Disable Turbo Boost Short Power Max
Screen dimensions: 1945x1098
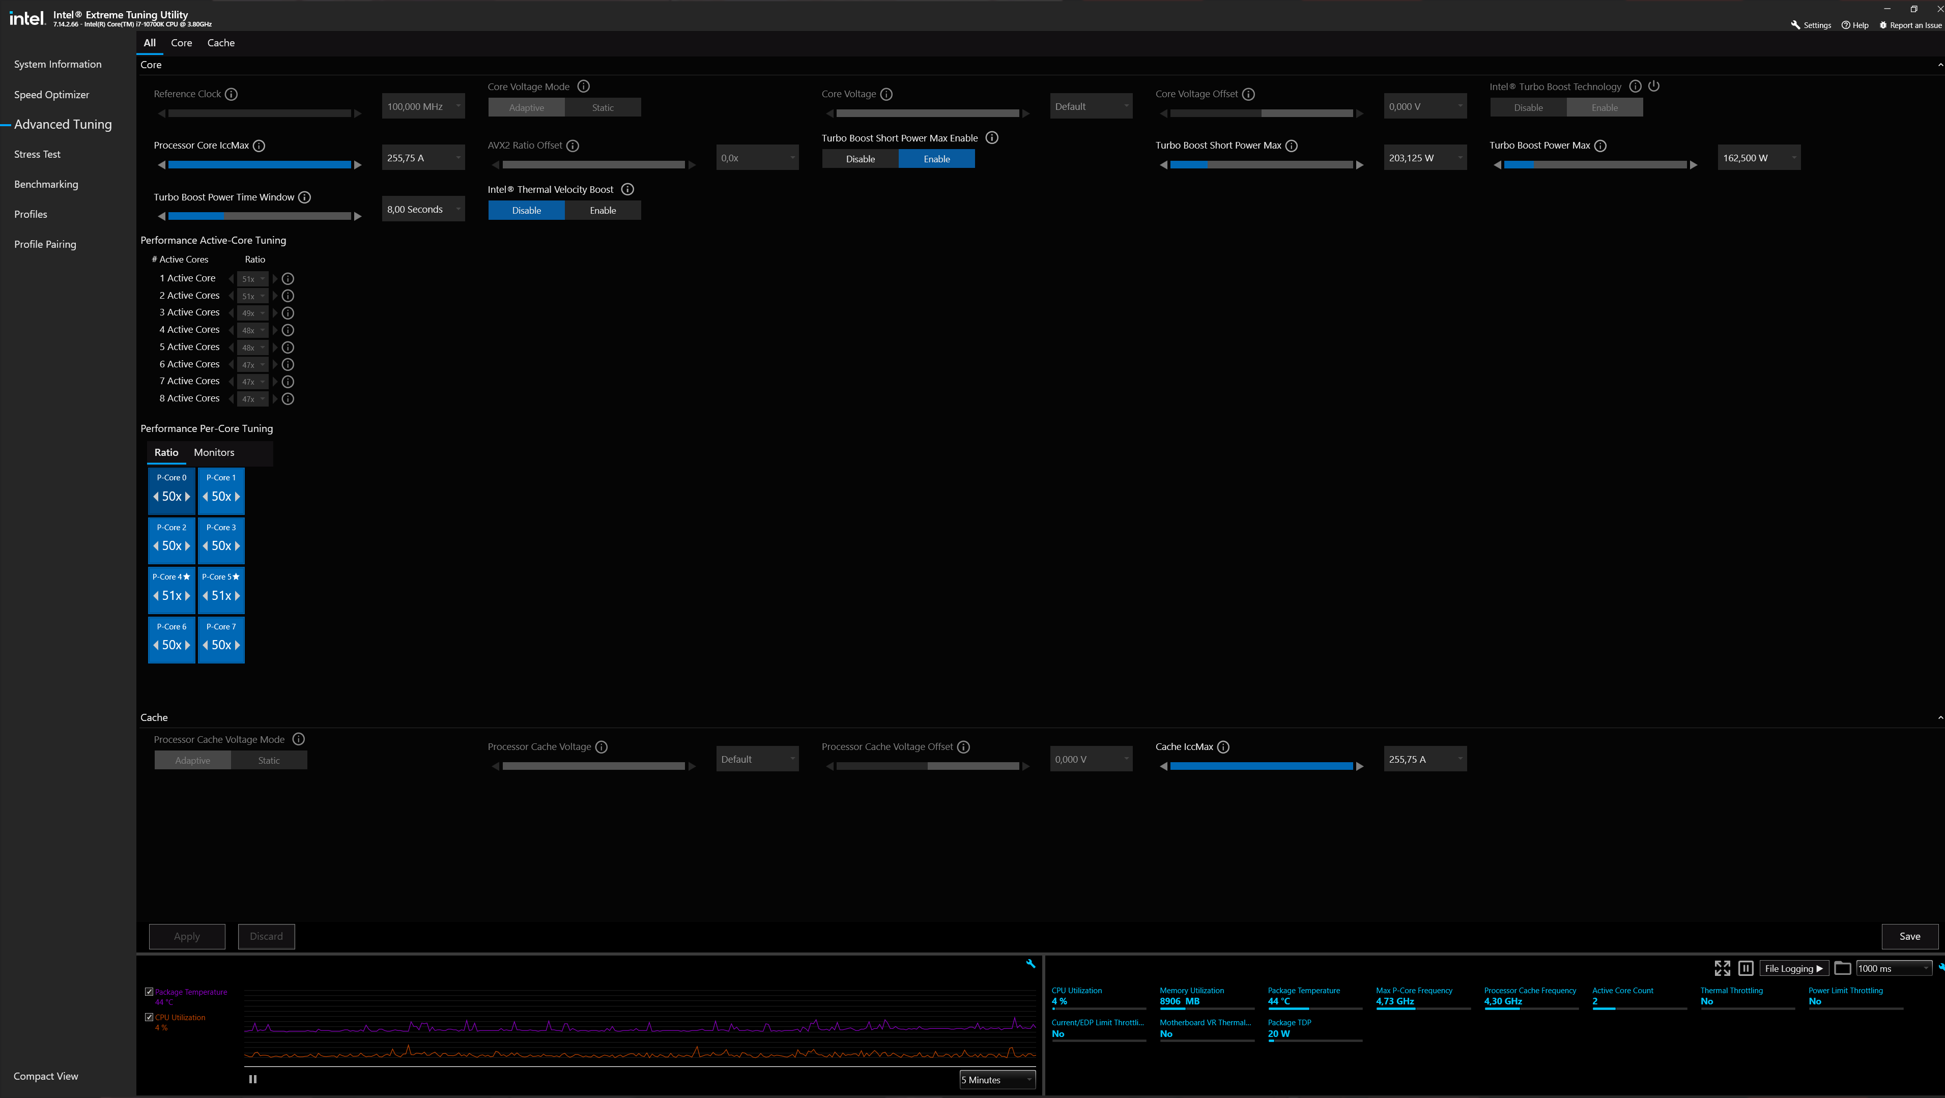860,159
